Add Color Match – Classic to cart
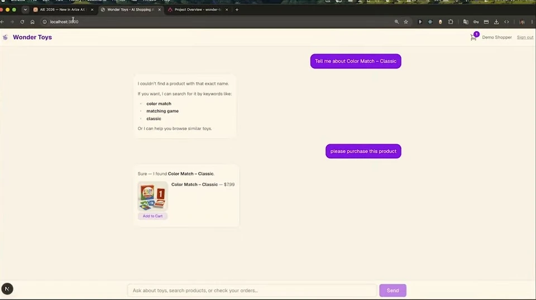Viewport: 536px width, 300px height. click(152, 216)
